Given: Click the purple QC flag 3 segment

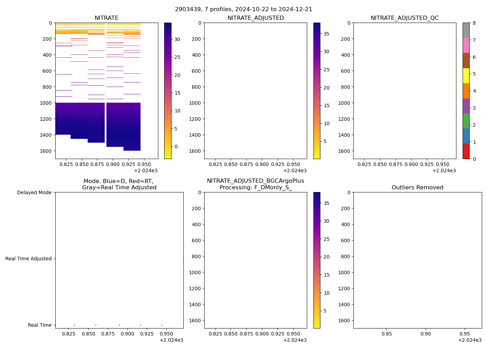Looking at the screenshot, I should (x=466, y=106).
